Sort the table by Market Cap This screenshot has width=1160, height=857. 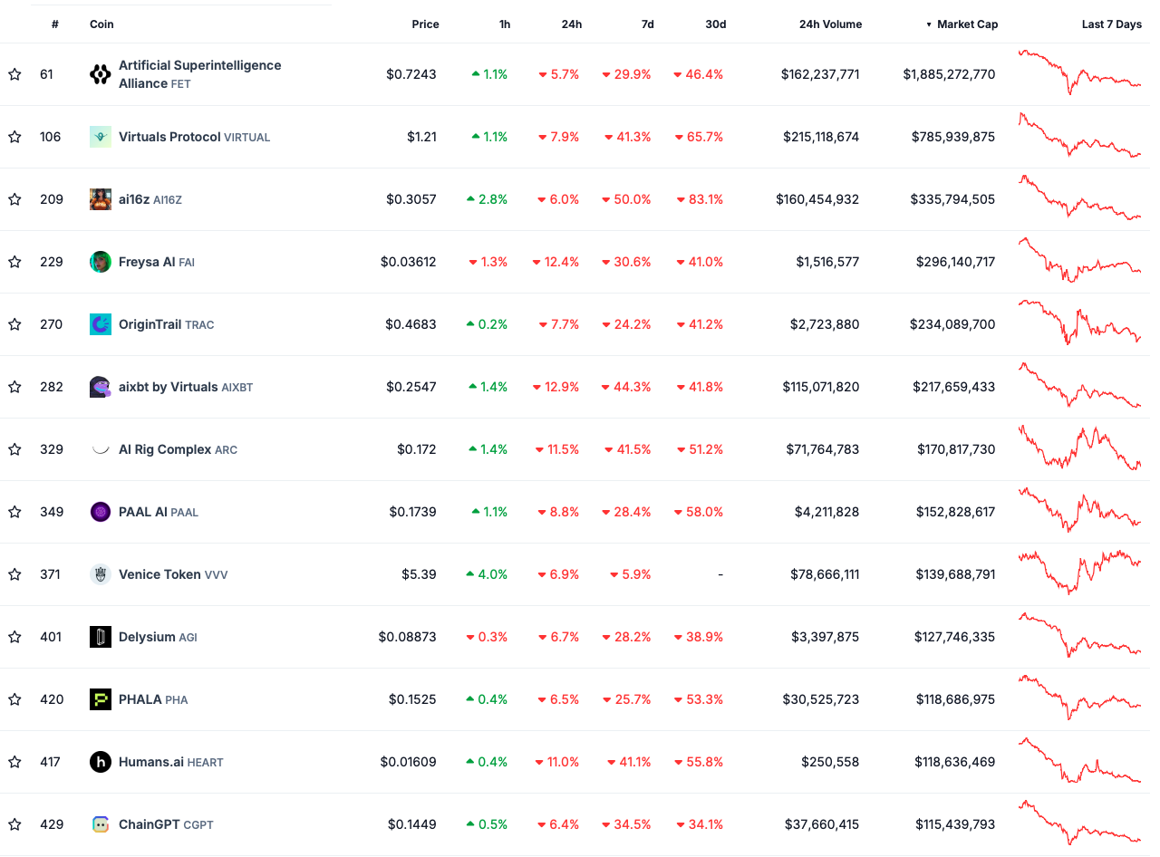click(966, 24)
